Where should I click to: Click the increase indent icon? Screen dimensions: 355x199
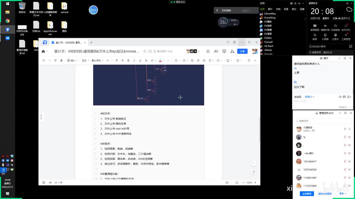click(204, 61)
